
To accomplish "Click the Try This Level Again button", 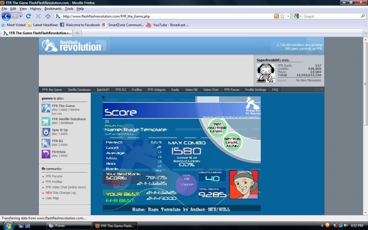I will tap(232, 142).
